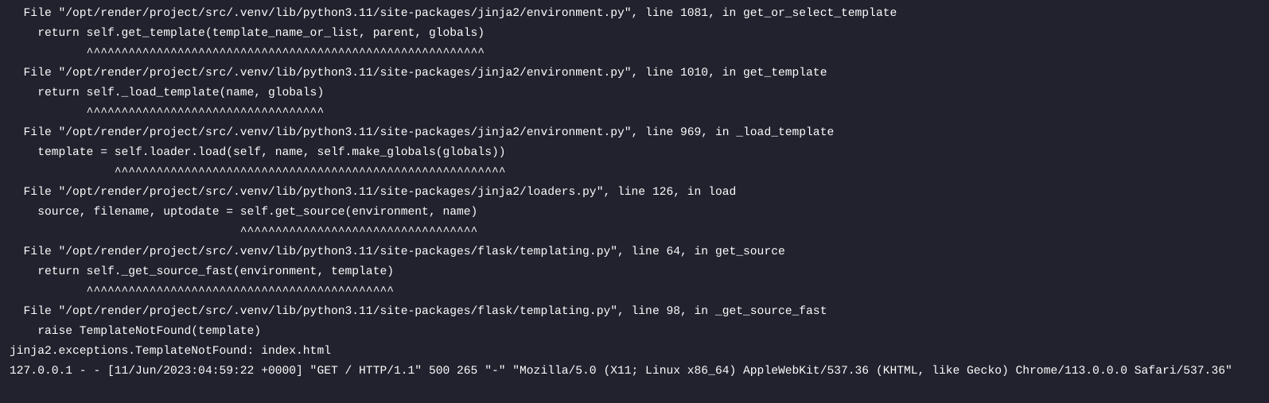
Task: Click 'return self._get_source_fast(environment, template)' line
Action: [x=216, y=271]
